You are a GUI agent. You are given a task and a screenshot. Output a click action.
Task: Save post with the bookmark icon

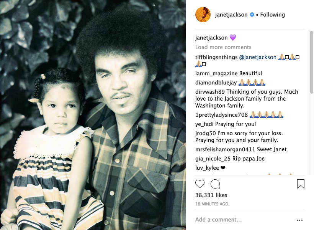[301, 184]
